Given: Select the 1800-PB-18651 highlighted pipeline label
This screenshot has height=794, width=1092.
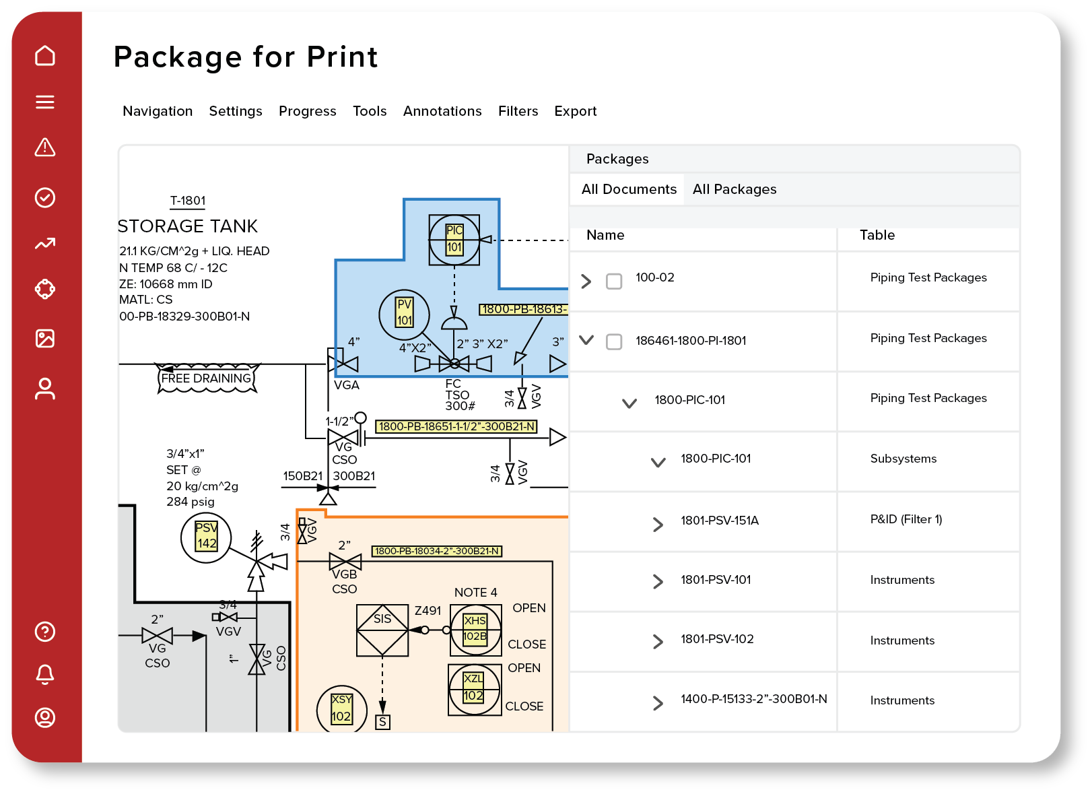Looking at the screenshot, I should (x=456, y=426).
